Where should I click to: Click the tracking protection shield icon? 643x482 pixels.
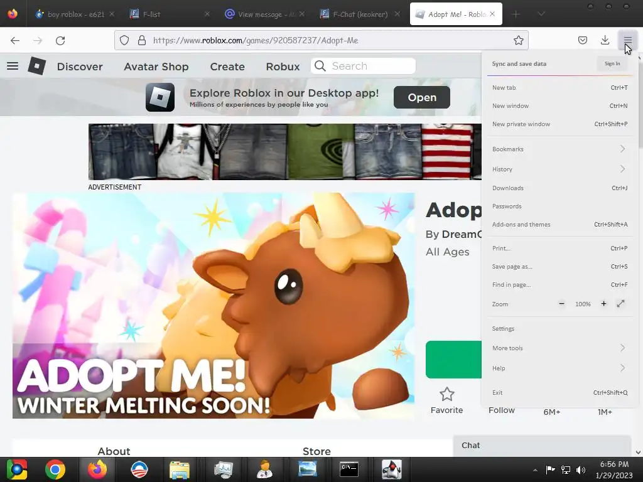124,40
